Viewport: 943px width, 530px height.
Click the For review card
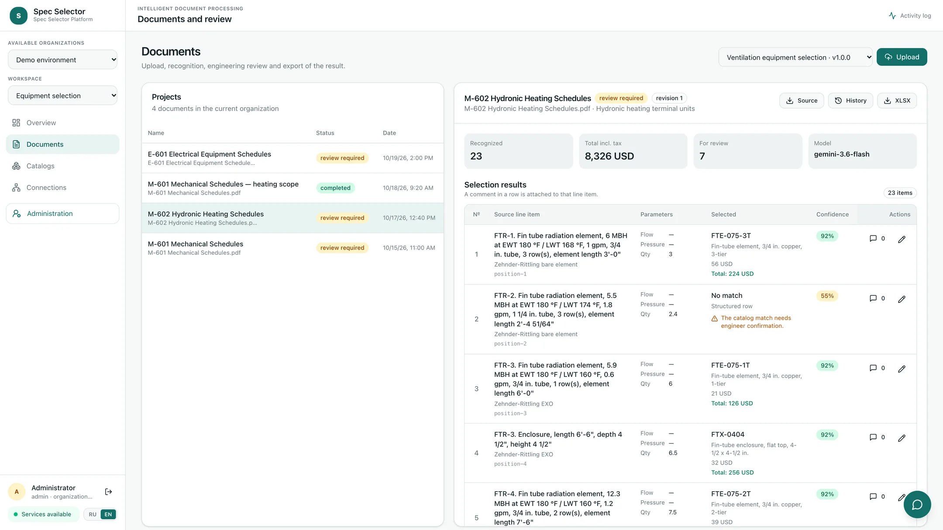click(x=747, y=151)
